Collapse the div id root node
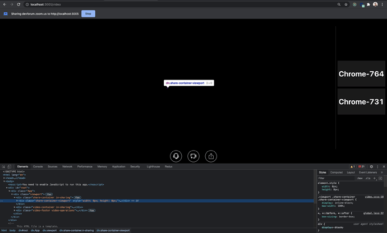The image size is (387, 233). pos(7,188)
